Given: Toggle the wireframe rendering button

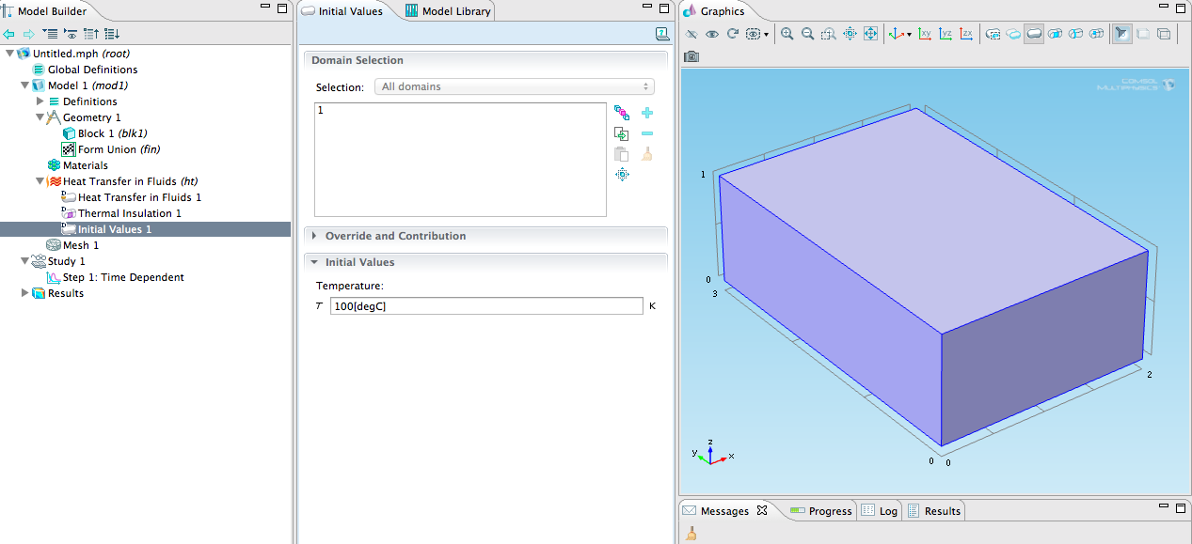Looking at the screenshot, I should (1164, 34).
